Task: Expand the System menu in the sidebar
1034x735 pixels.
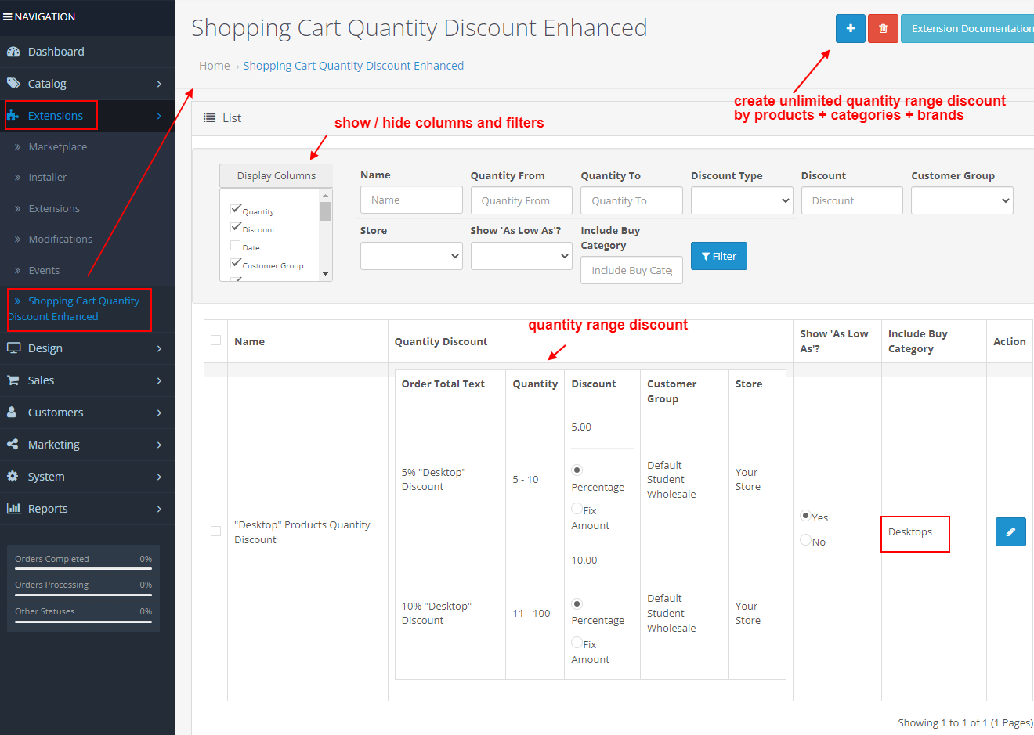Action: pos(14,476)
